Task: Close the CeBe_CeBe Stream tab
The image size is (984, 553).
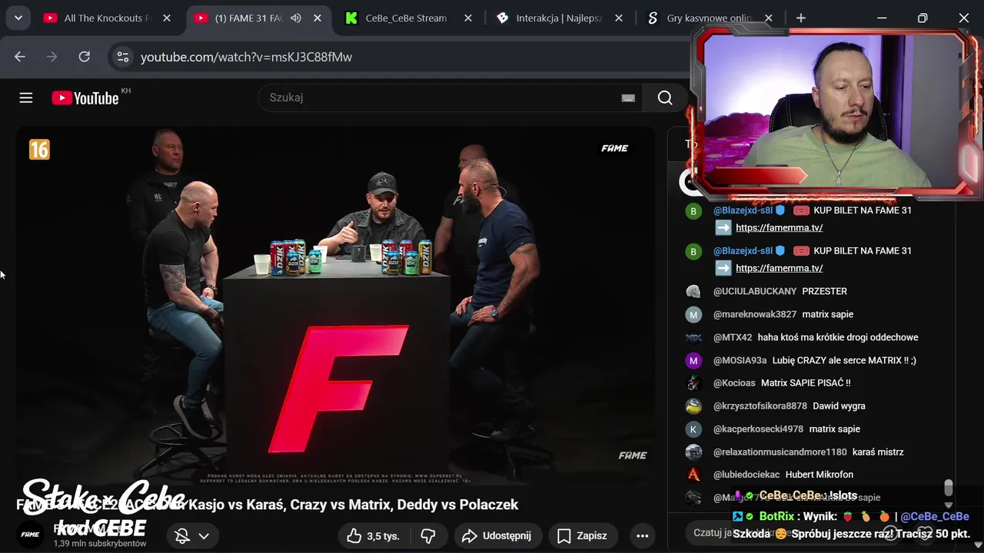Action: (468, 18)
